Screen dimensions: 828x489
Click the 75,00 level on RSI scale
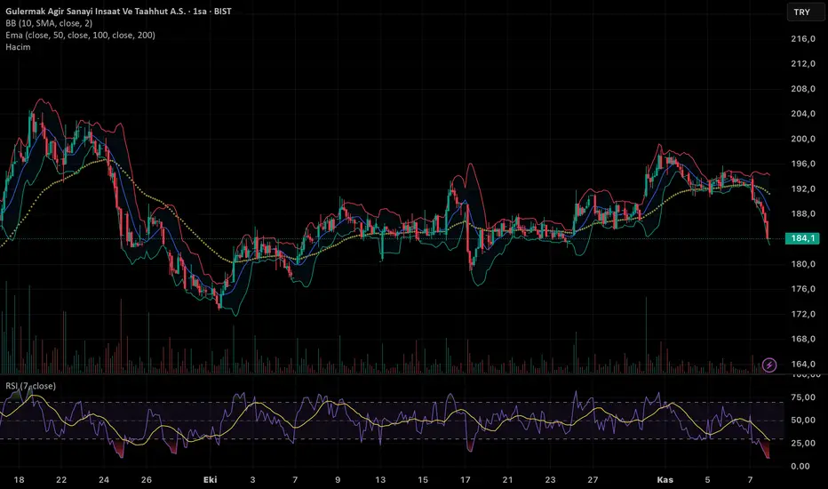pos(802,398)
